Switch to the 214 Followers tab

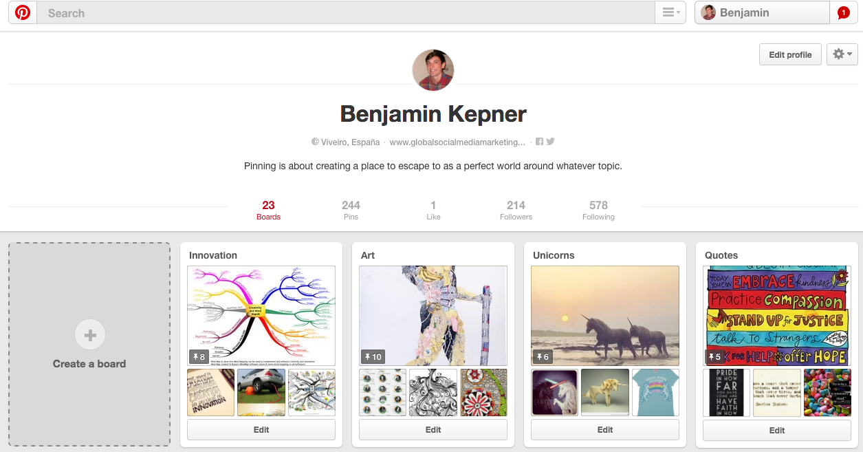[516, 210]
